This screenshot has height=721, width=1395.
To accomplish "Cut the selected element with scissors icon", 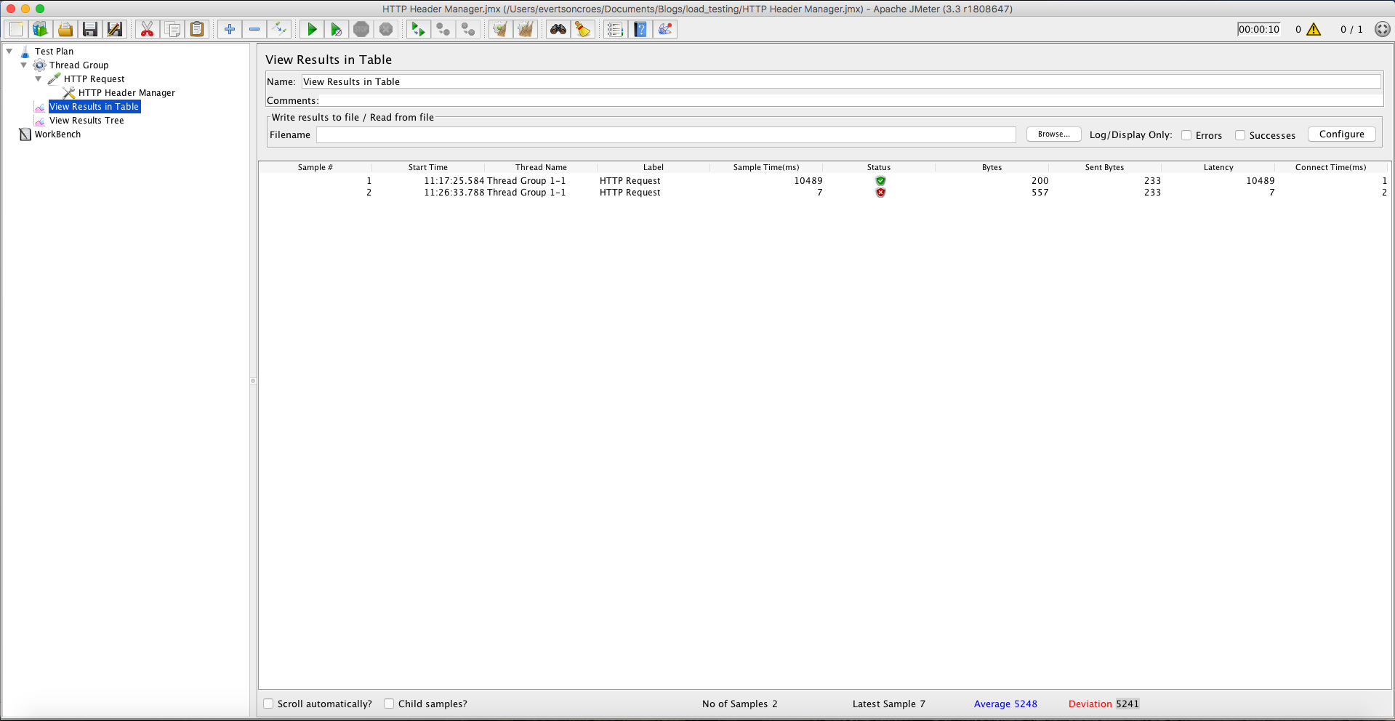I will pyautogui.click(x=148, y=29).
